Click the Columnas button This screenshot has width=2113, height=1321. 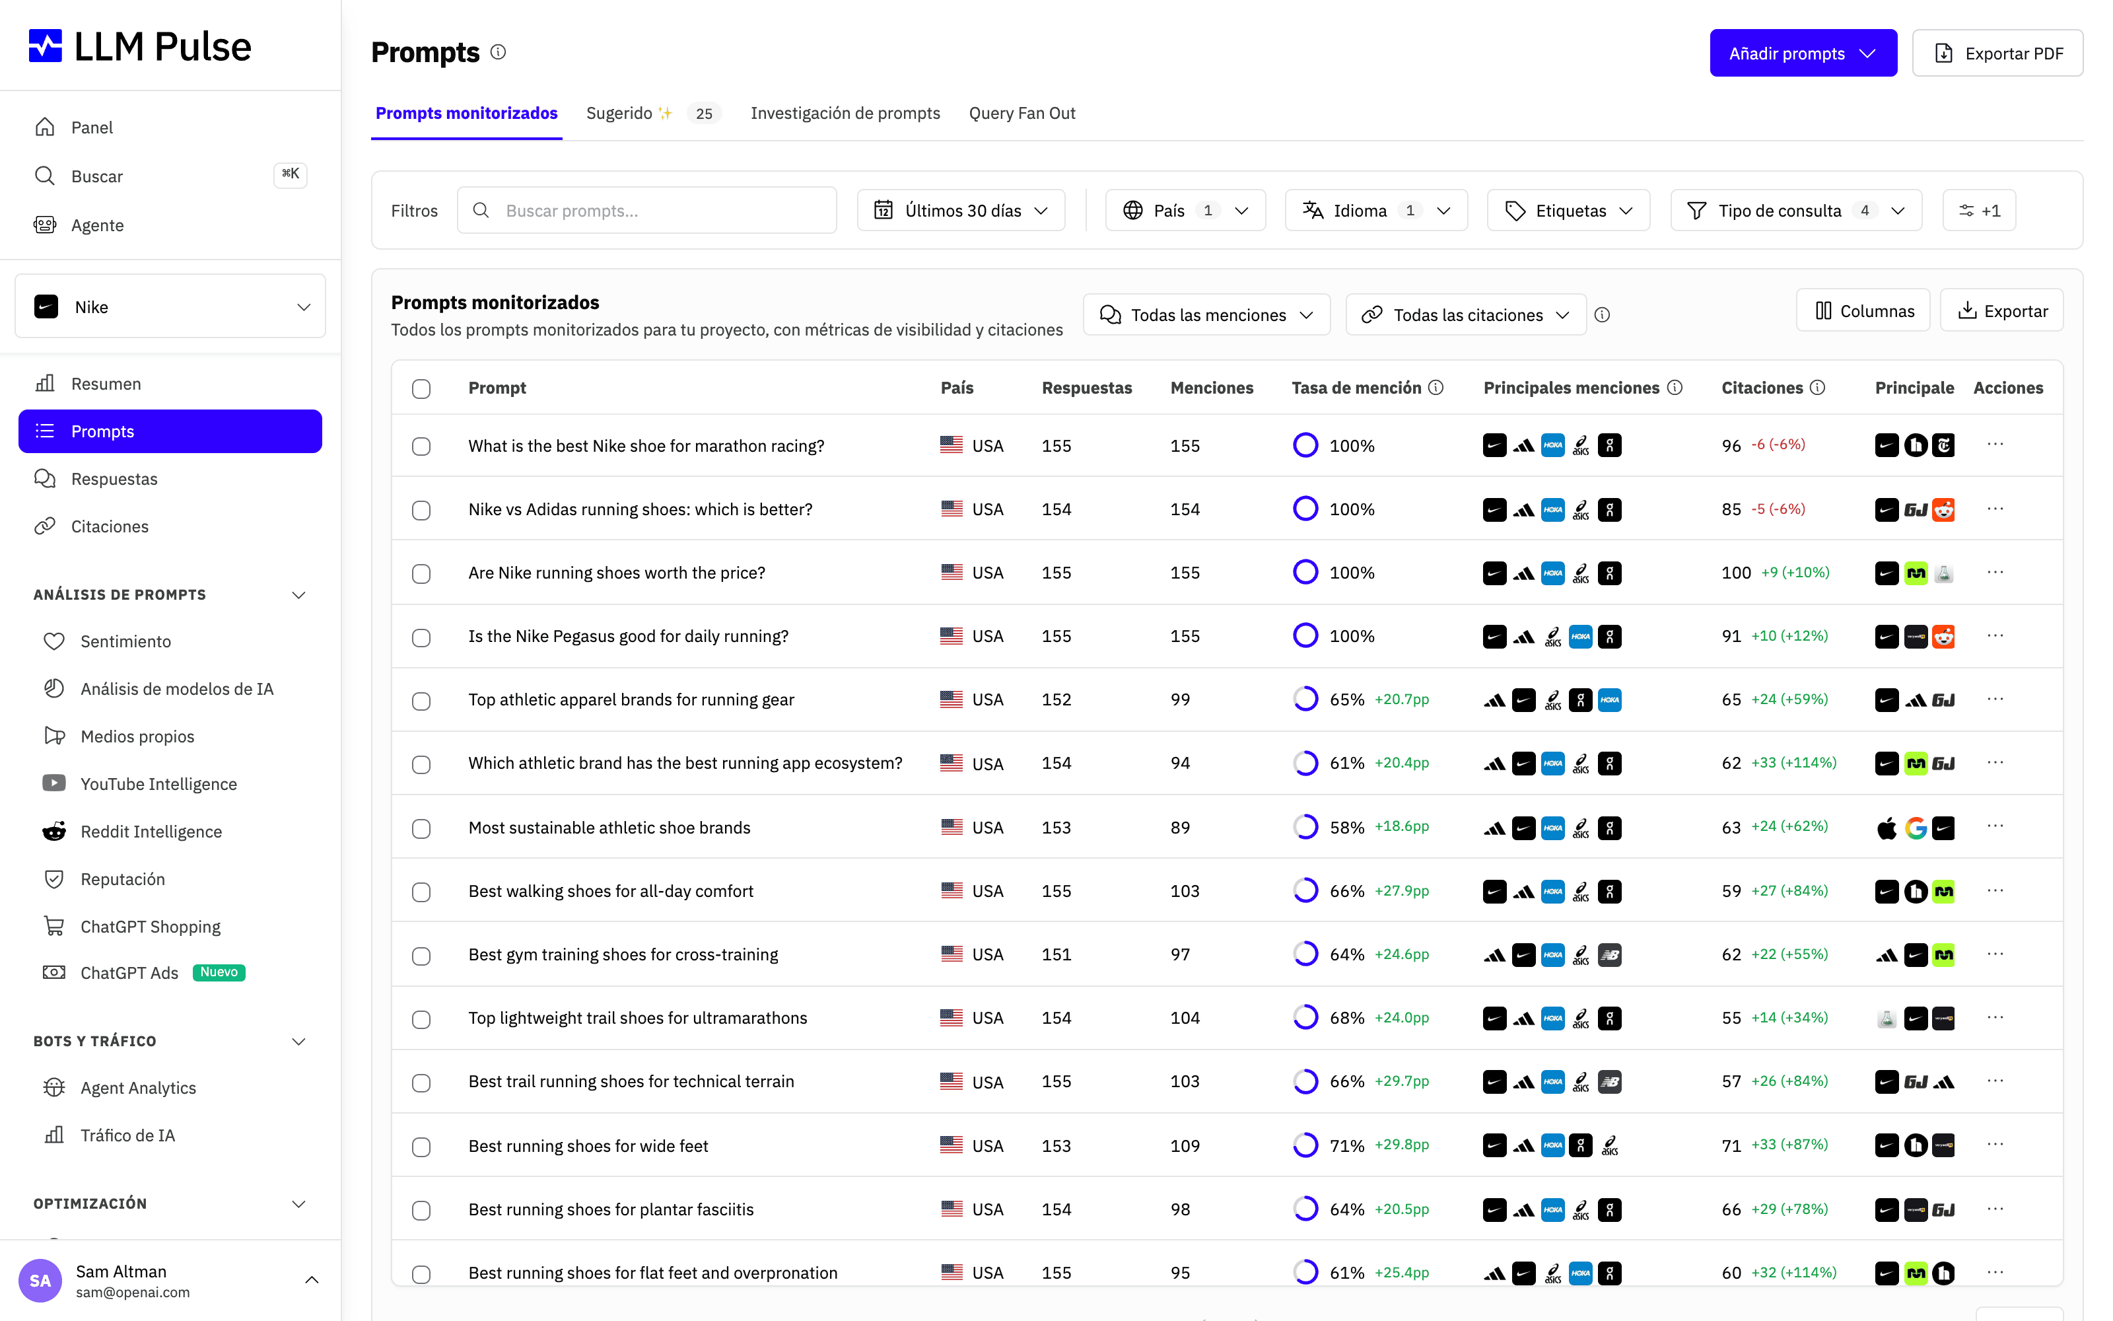(1862, 310)
